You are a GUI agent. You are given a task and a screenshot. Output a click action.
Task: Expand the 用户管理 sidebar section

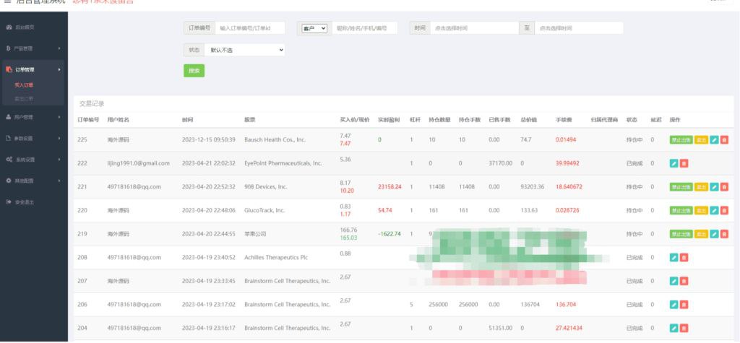[33, 117]
